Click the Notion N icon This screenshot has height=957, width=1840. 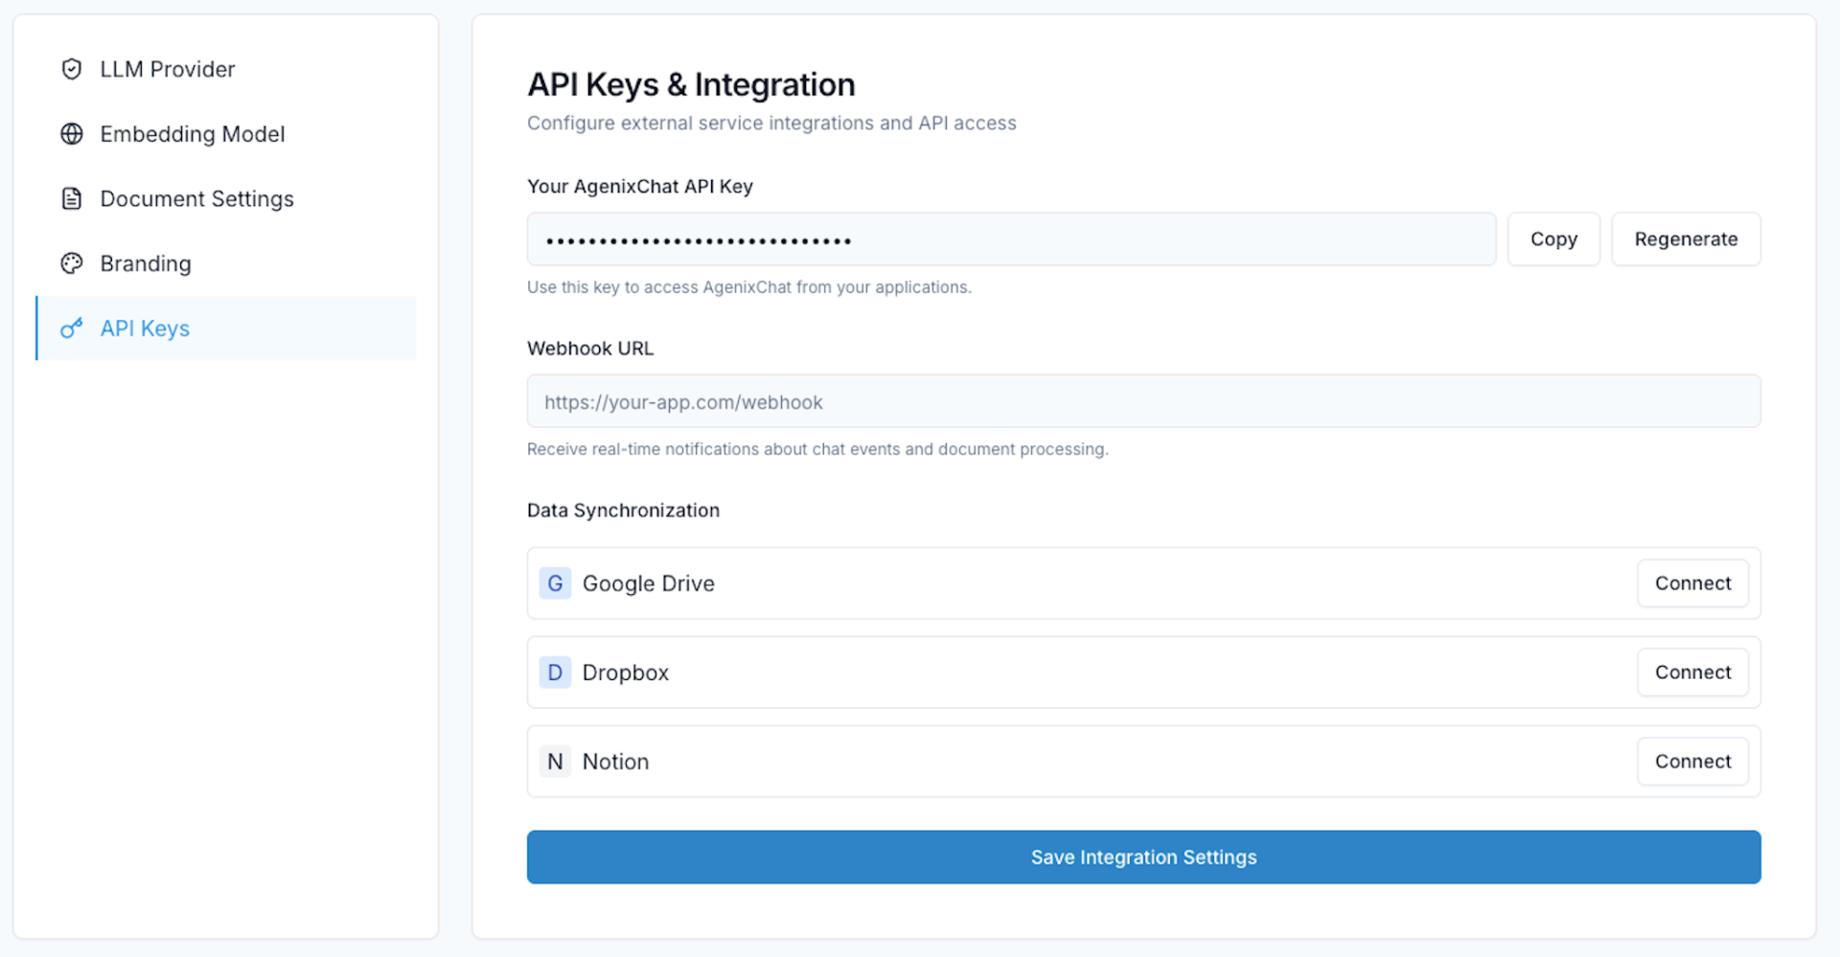click(555, 762)
